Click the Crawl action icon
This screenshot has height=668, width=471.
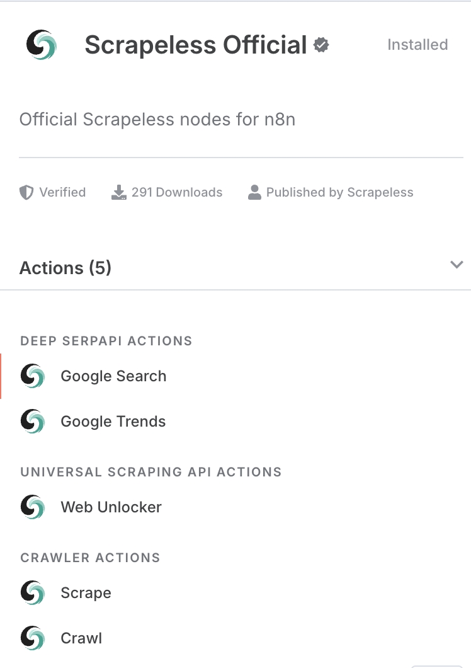click(x=32, y=638)
